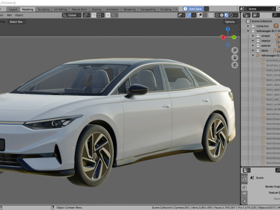Image resolution: width=280 pixels, height=210 pixels.
Task: Open the Select Box tool dropdown
Action: coord(17,22)
